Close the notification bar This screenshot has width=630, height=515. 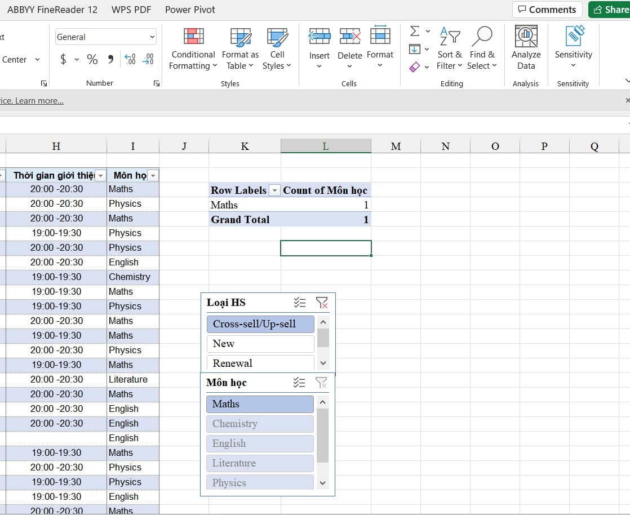click(627, 100)
